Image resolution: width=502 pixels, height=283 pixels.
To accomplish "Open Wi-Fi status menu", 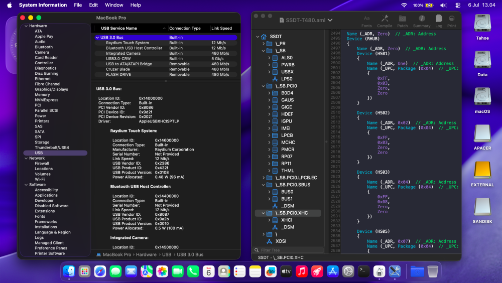I will click(x=404, y=5).
